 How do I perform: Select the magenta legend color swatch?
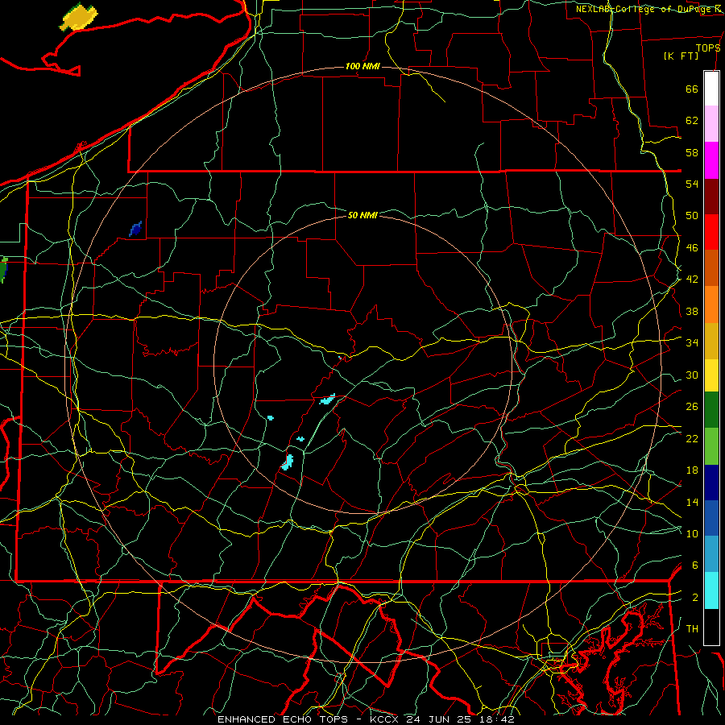[x=711, y=160]
